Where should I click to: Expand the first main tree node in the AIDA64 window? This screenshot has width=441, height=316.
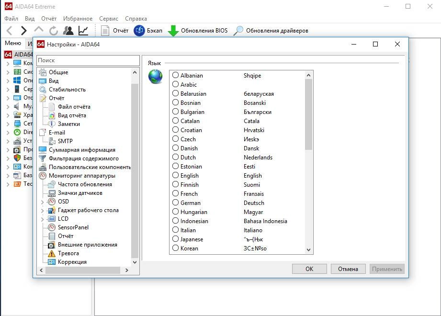coord(8,64)
